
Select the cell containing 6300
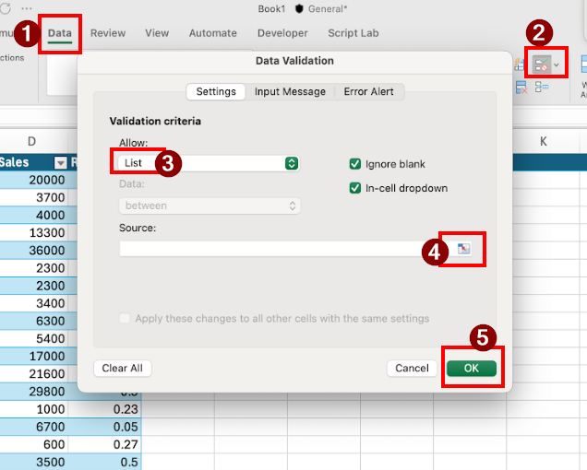click(34, 321)
